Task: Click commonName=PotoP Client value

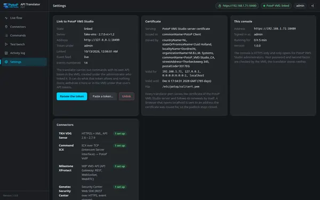Action: pos(181,34)
